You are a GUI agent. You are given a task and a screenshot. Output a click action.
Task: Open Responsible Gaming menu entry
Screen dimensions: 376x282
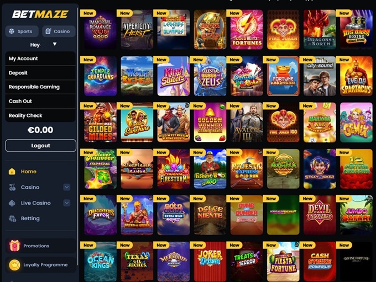pyautogui.click(x=40, y=87)
